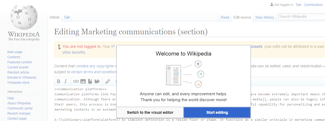This screenshot has width=325, height=121.
Task: Go to the Main page
Action: click(15, 52)
